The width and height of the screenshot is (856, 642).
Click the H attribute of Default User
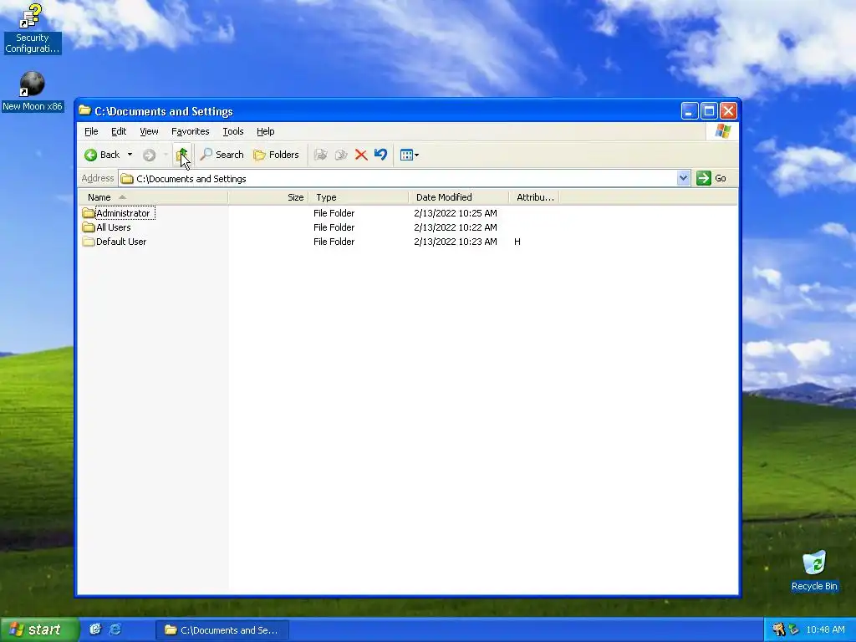517,242
